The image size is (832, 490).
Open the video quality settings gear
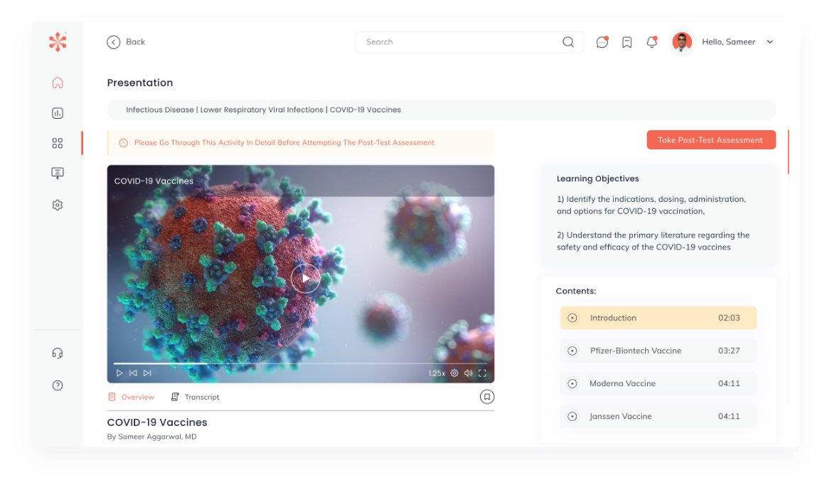[454, 373]
